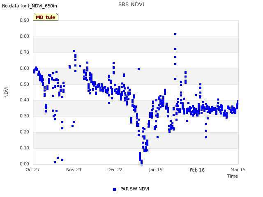Click the Time x-axis title
Viewport: 263px width, 197px height.
point(233,176)
